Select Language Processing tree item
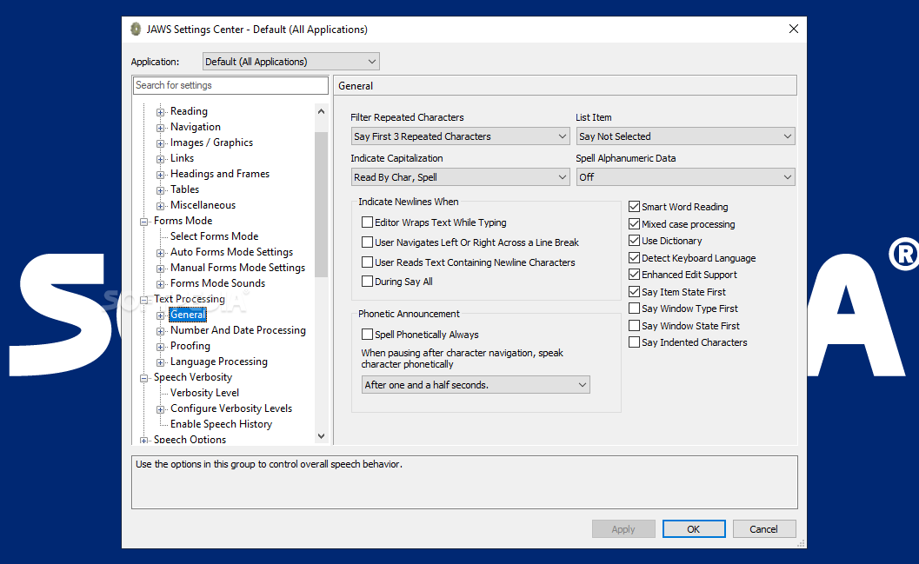Screen dimensions: 919x564 pos(219,362)
